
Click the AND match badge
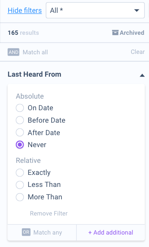[x=14, y=52]
